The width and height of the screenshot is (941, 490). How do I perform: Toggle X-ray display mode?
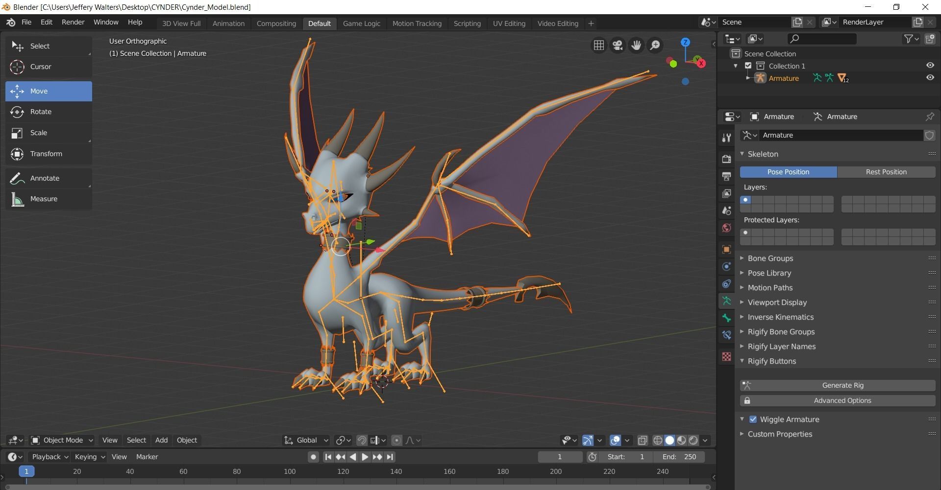tap(642, 440)
